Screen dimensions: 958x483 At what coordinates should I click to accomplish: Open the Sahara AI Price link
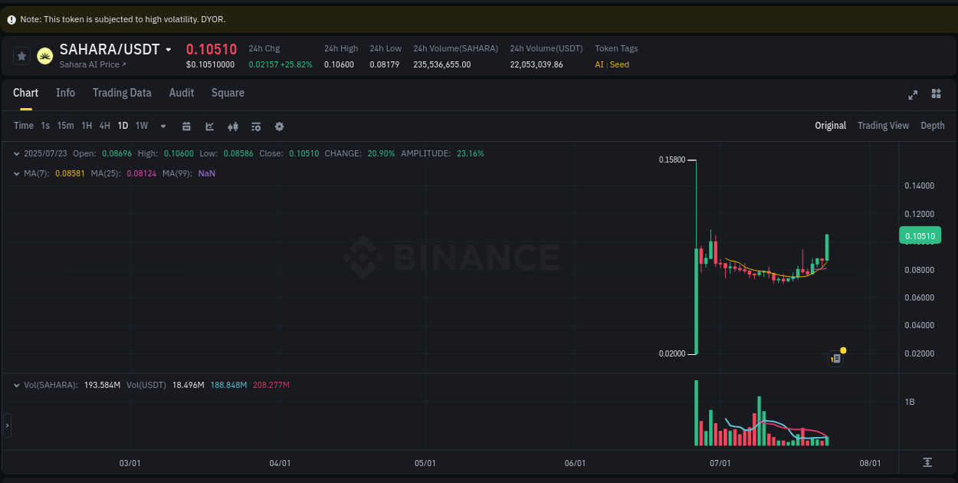(92, 64)
